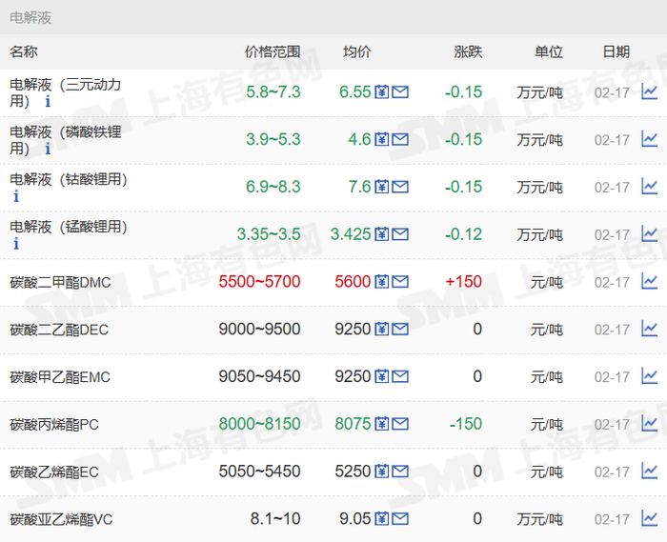
Task: Click the 涨跌 column header
Action: pyautogui.click(x=468, y=51)
